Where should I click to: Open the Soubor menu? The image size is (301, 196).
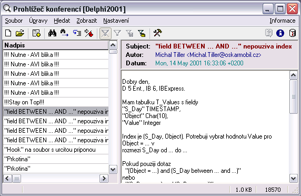pyautogui.click(x=14, y=21)
